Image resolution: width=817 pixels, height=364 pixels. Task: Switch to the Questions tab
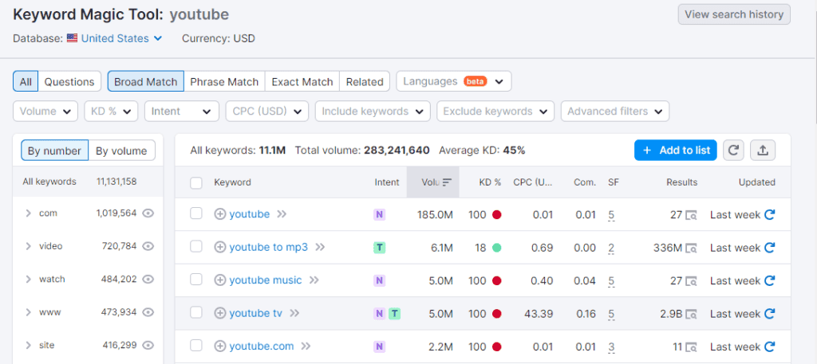point(69,81)
